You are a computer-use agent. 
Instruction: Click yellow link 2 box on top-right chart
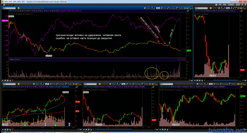tap(210, 8)
